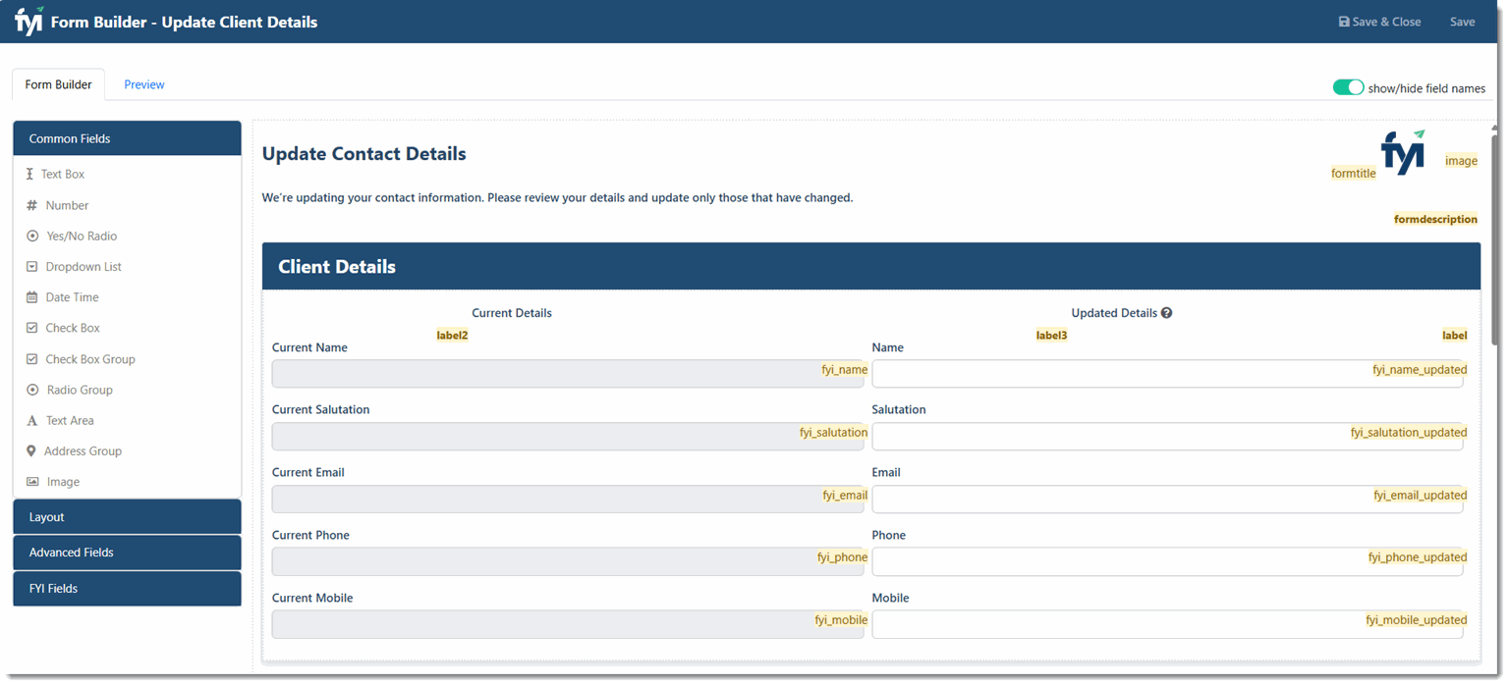Switch to the Preview tab

(x=144, y=84)
